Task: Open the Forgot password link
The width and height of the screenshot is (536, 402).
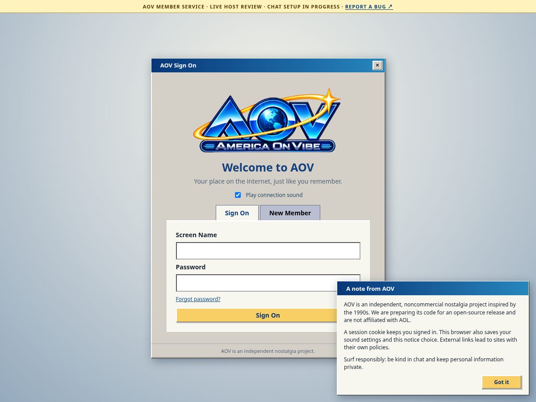Action: pyautogui.click(x=198, y=299)
